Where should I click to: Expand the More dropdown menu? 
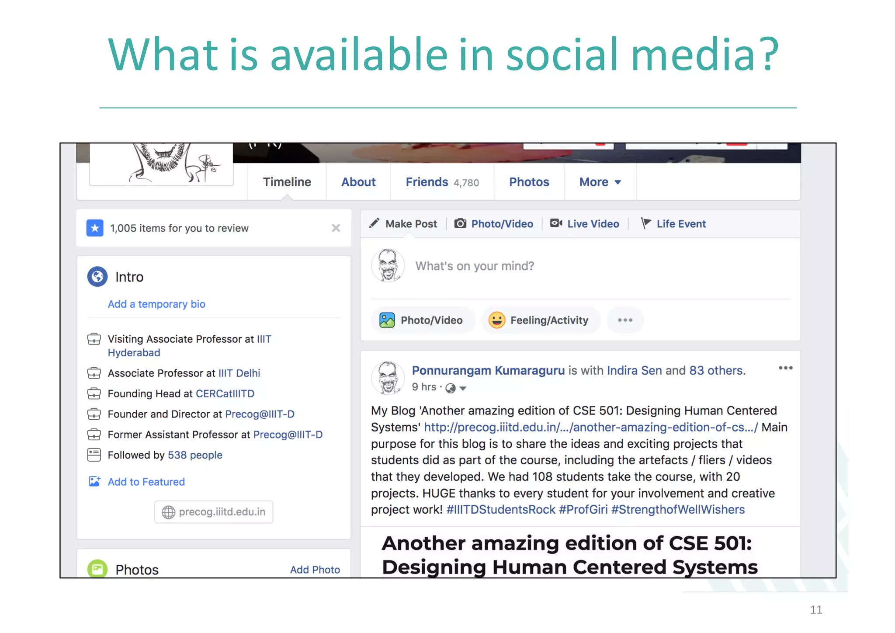600,182
